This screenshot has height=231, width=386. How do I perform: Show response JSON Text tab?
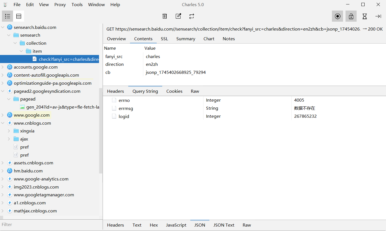coord(224,225)
